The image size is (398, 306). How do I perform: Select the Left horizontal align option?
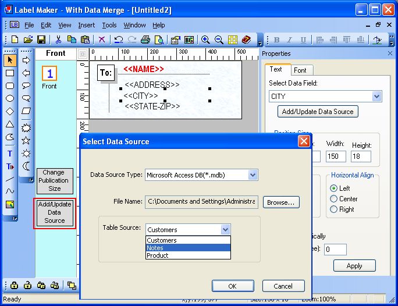334,188
